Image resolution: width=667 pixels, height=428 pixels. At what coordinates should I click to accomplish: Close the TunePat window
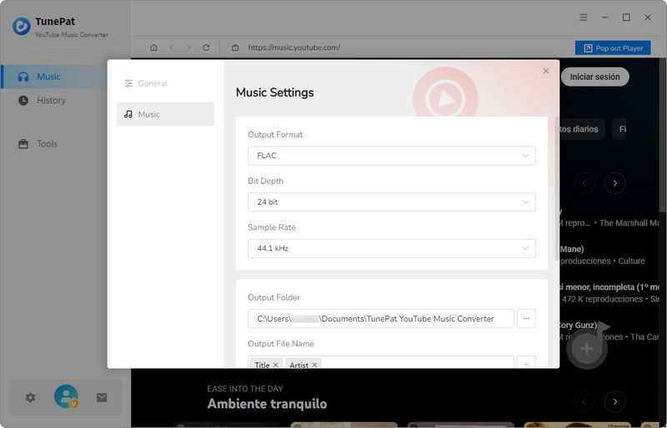648,17
